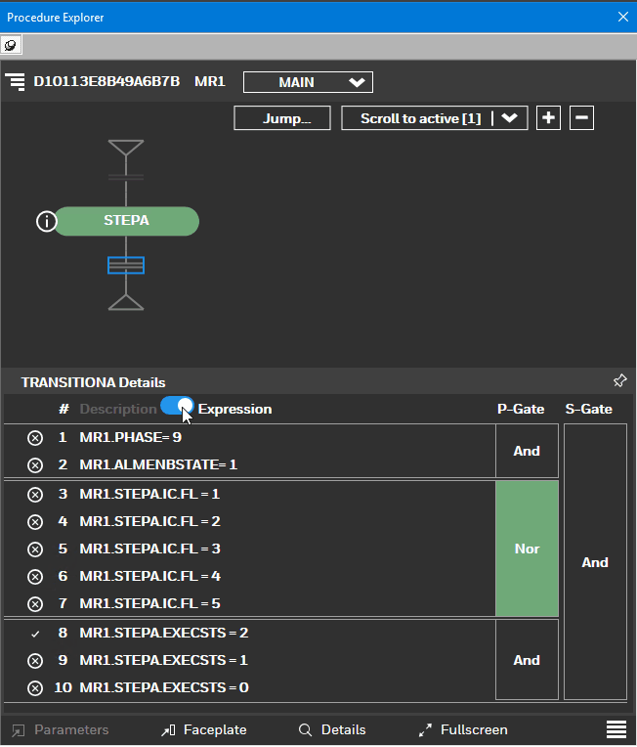
Task: Click the status icon for condition 1
Action: point(35,438)
